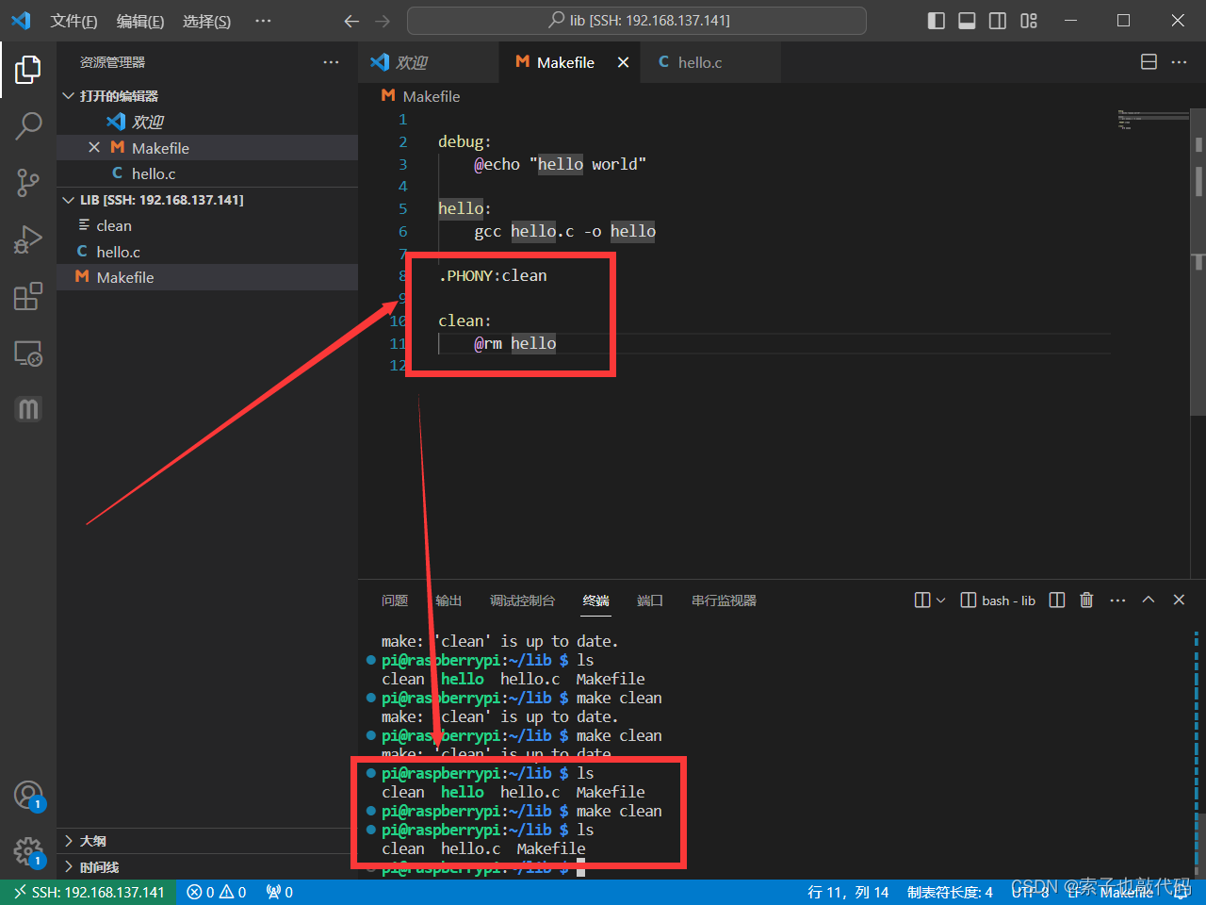Screen dimensions: 1206x905
Task: Split the terminal using the split icon
Action: (x=1057, y=601)
